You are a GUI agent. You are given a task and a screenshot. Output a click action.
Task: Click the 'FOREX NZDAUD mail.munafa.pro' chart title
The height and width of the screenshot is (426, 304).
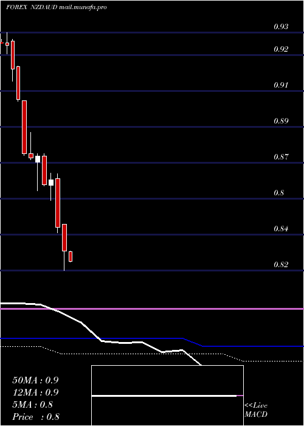pos(57,7)
